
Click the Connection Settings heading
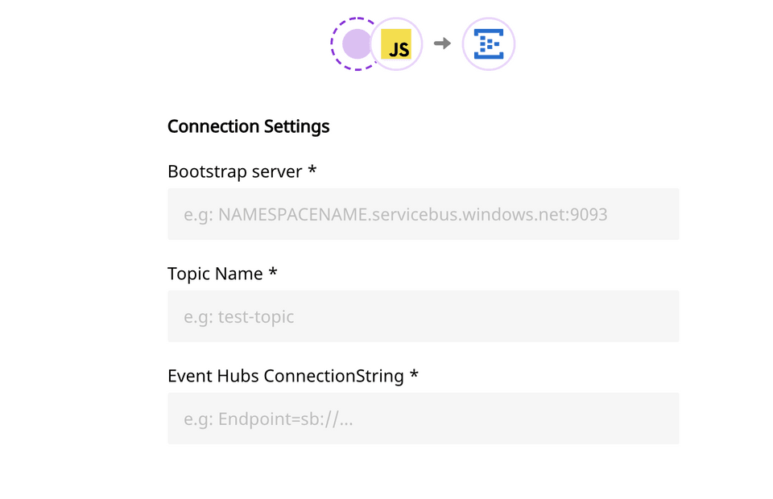pos(248,126)
